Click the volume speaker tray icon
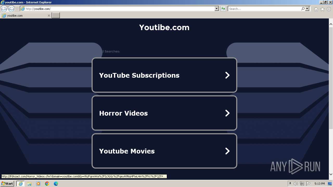This screenshot has height=187, width=333. coord(296,184)
